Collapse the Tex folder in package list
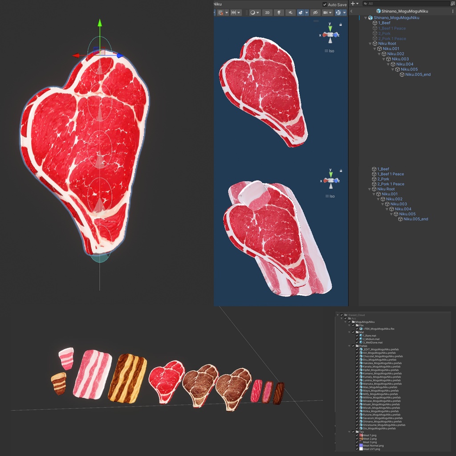 pos(349,432)
